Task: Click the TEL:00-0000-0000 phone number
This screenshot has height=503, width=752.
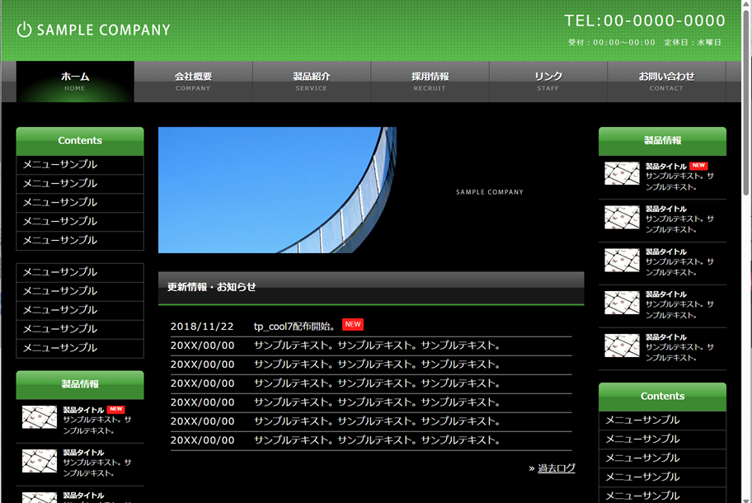Action: pyautogui.click(x=645, y=21)
